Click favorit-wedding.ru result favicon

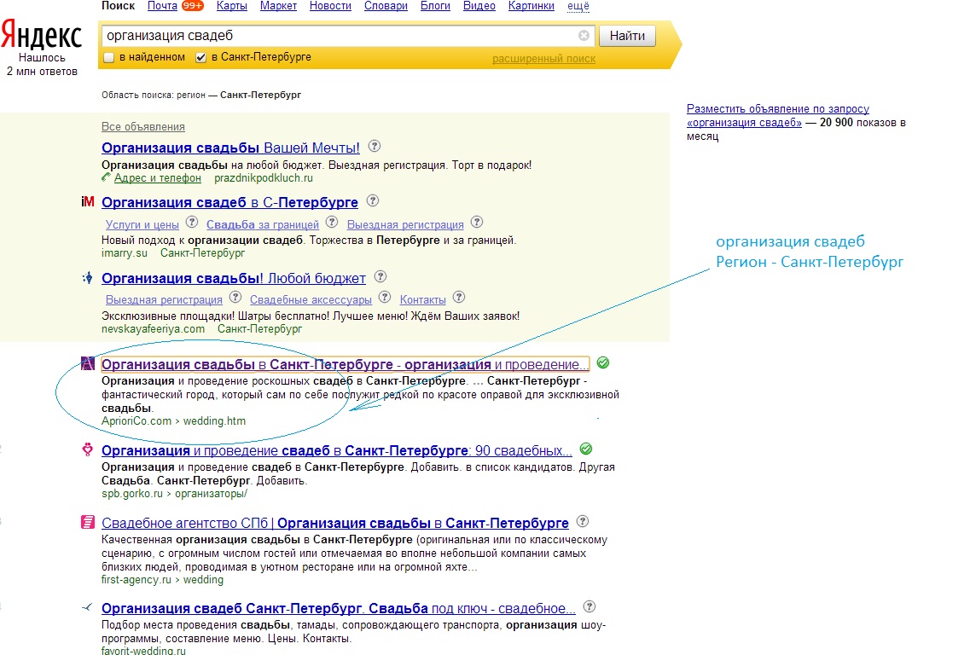coord(87,607)
